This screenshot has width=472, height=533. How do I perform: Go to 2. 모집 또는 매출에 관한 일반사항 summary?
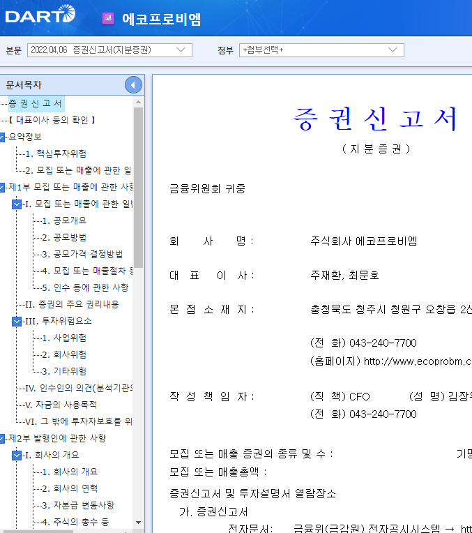tap(79, 170)
